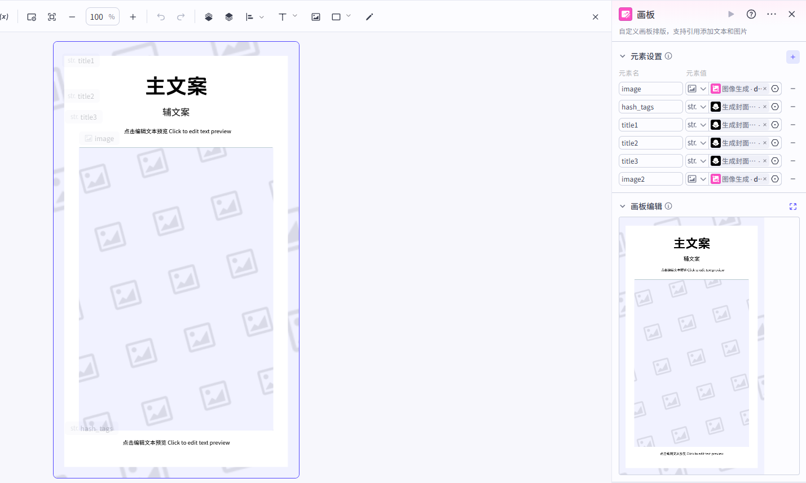Open the three-dot menu in 画板 panel
This screenshot has height=483, width=806.
(x=772, y=14)
